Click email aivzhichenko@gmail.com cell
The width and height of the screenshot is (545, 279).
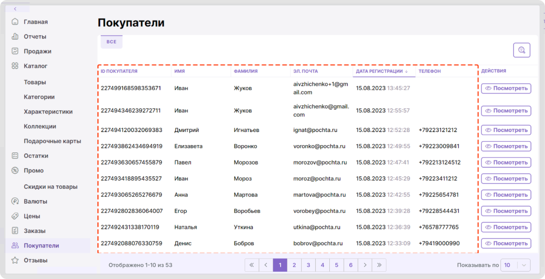tap(321, 110)
